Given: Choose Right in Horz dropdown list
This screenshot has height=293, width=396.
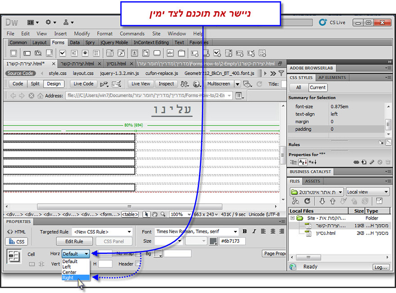Looking at the screenshot, I should tap(76, 278).
